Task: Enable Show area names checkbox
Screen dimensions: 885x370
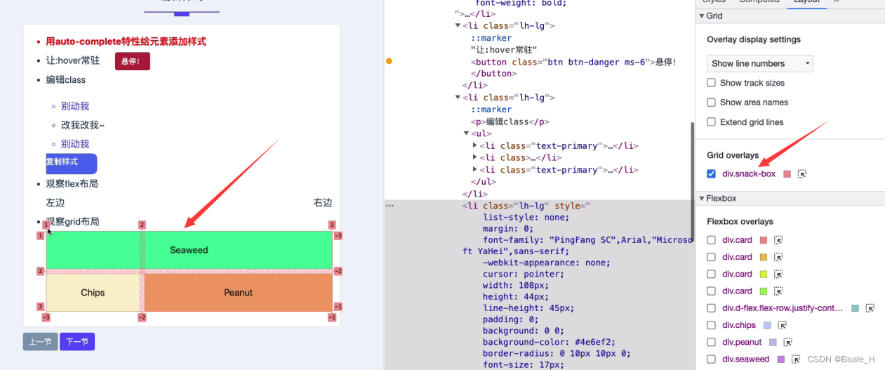Action: pyautogui.click(x=711, y=103)
